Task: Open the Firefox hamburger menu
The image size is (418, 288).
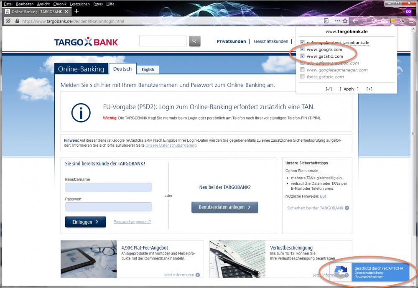Action: (x=411, y=21)
